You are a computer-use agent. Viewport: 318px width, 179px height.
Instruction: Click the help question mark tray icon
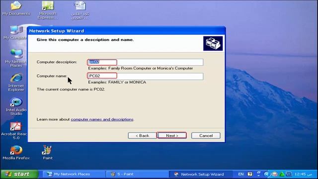pyautogui.click(x=250, y=174)
